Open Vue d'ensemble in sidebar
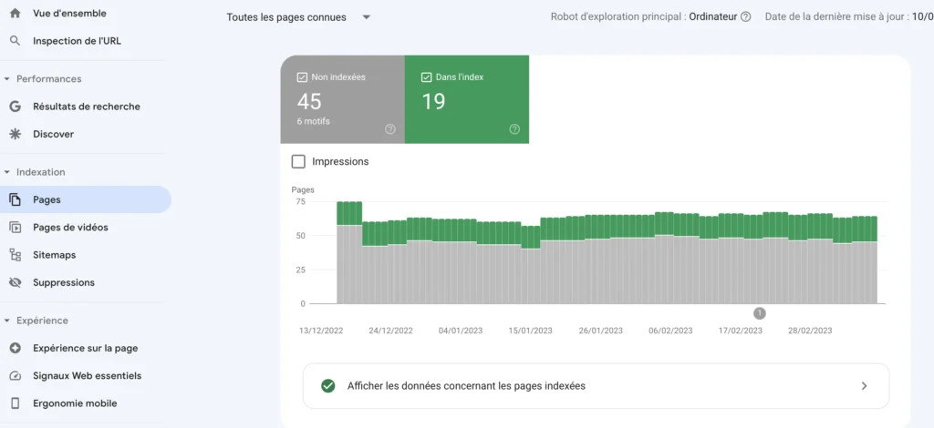Image resolution: width=934 pixels, height=428 pixels. point(69,13)
